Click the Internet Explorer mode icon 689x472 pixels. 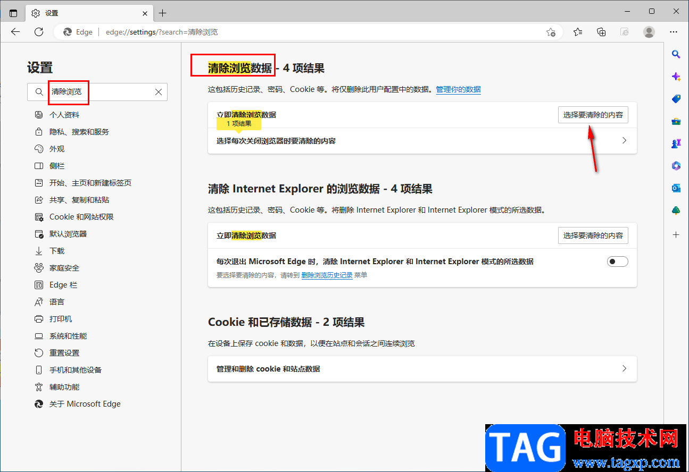click(x=625, y=32)
